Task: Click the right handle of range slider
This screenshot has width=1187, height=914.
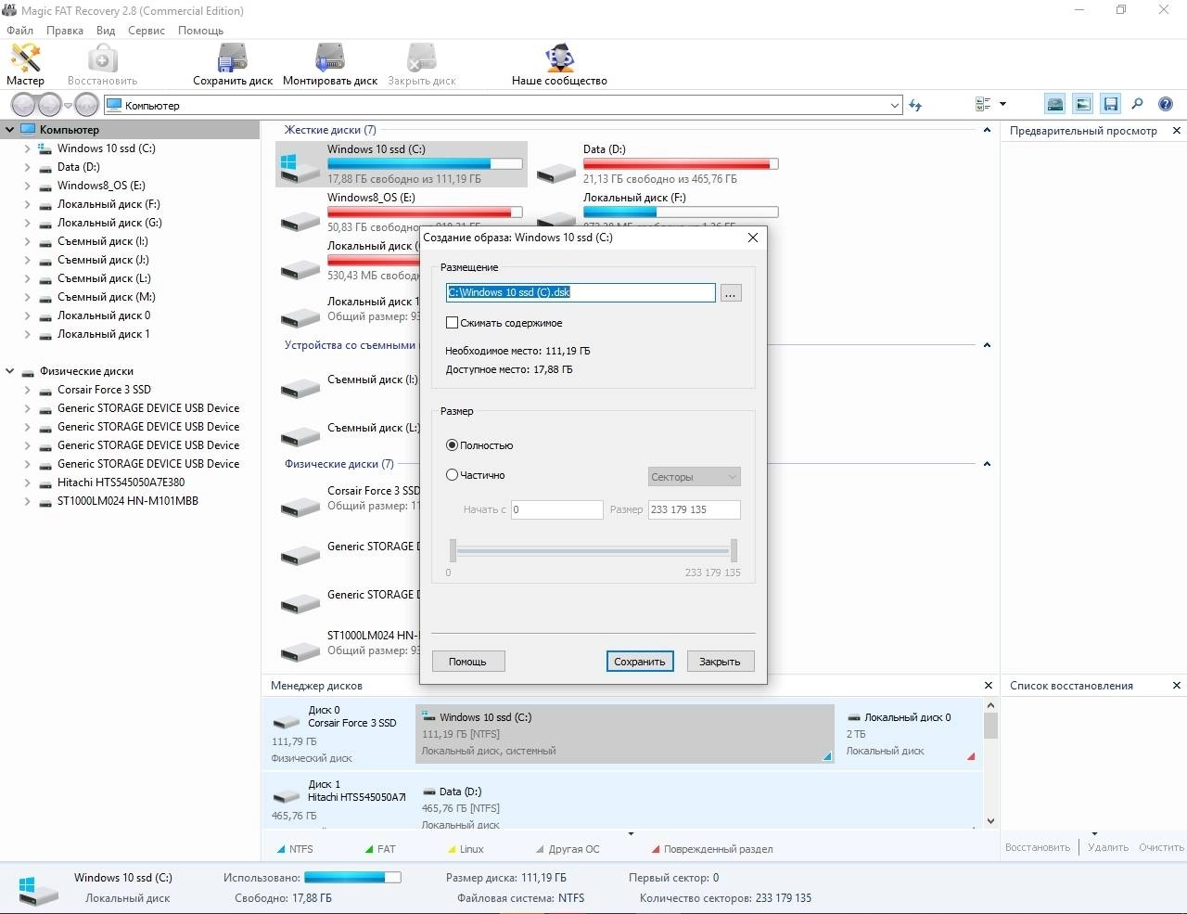Action: pyautogui.click(x=734, y=550)
